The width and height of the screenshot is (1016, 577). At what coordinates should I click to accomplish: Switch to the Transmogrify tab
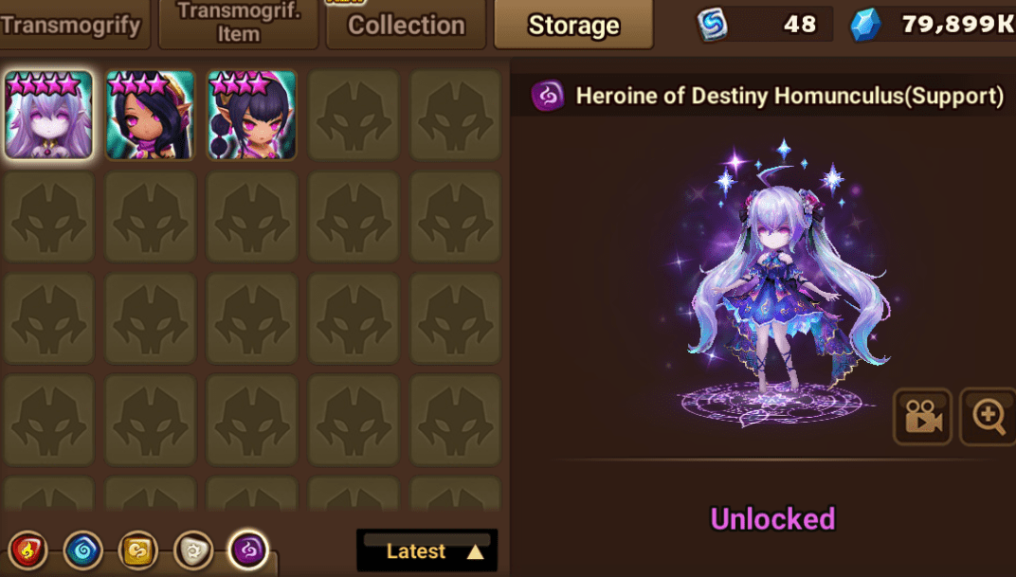pyautogui.click(x=71, y=25)
